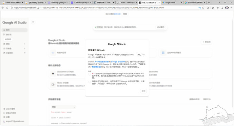Viewport: 234px width, 126px height.
Task: Click the continue button in welcome dialog
Action: (x=143, y=91)
